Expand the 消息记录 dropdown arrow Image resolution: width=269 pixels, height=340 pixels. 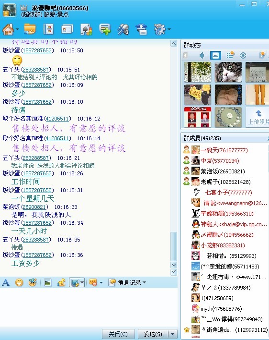(145, 282)
